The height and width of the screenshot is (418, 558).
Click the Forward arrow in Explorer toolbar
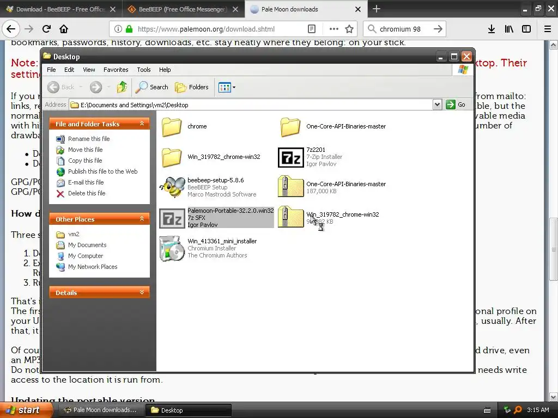[96, 87]
